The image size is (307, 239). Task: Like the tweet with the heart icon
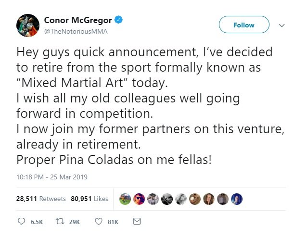point(99,222)
